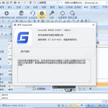
Task: Expand the undo history dropdown arrow
Action: pyautogui.click(x=22, y=3)
